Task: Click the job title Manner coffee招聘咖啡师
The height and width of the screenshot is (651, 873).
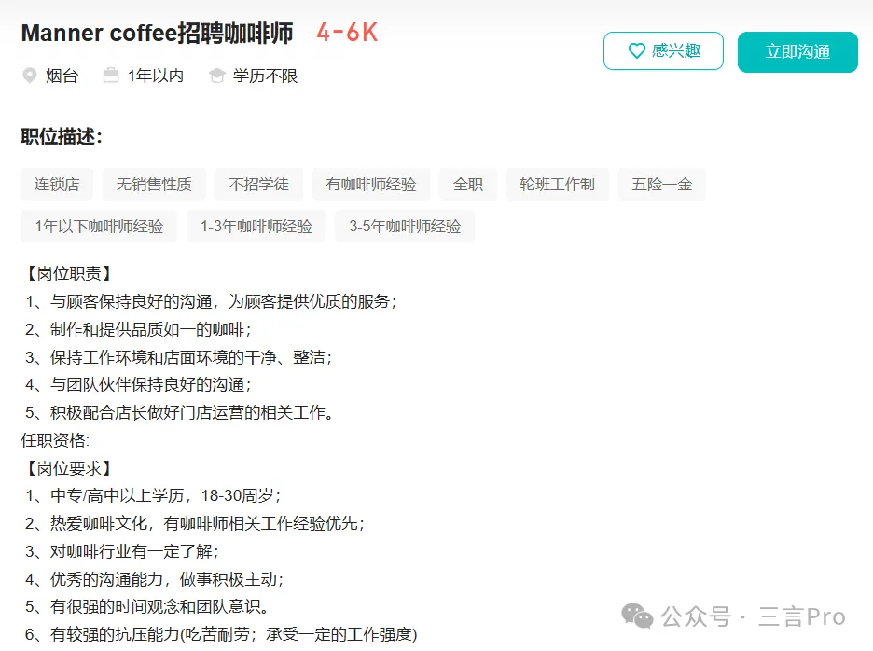Action: pyautogui.click(x=157, y=34)
